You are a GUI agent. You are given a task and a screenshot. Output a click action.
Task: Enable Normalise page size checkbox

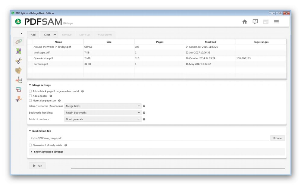coord(30,100)
